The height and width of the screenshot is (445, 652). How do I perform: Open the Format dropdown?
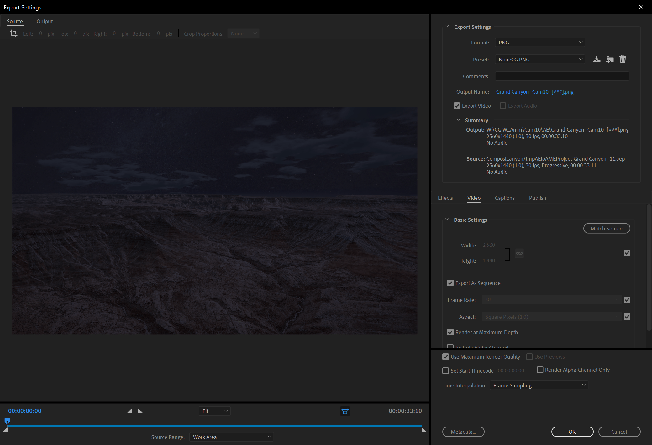[x=539, y=42]
